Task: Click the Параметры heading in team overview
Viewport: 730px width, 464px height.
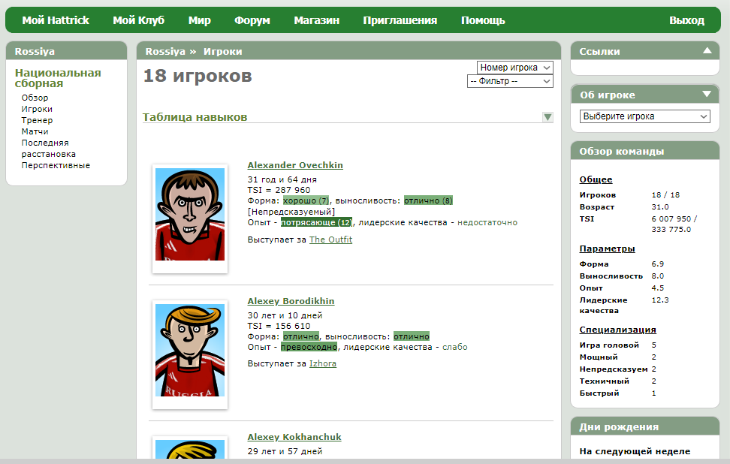Action: pos(607,249)
